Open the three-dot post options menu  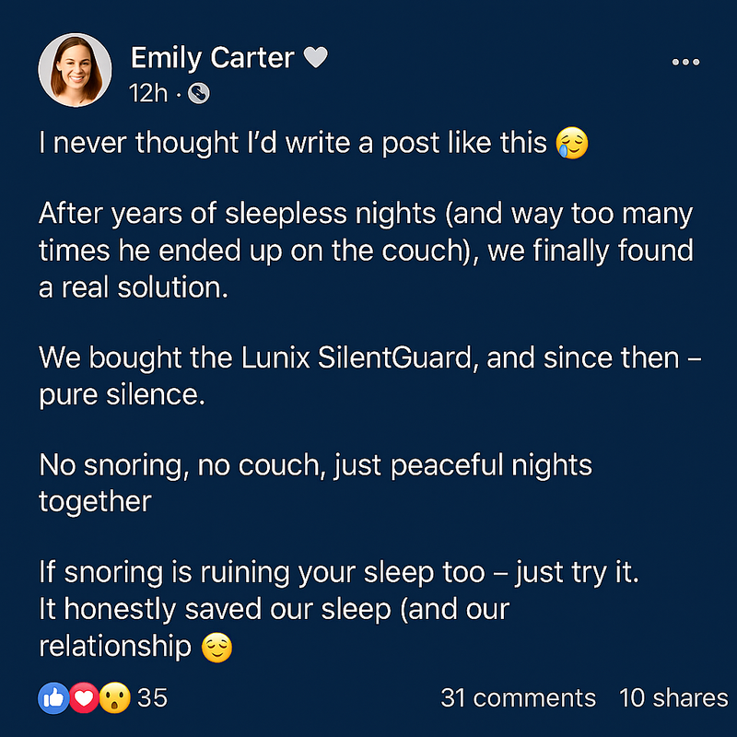pos(686,62)
